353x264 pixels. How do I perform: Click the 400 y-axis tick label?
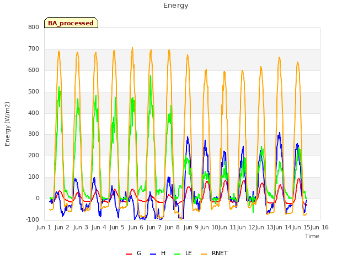pos(34,113)
